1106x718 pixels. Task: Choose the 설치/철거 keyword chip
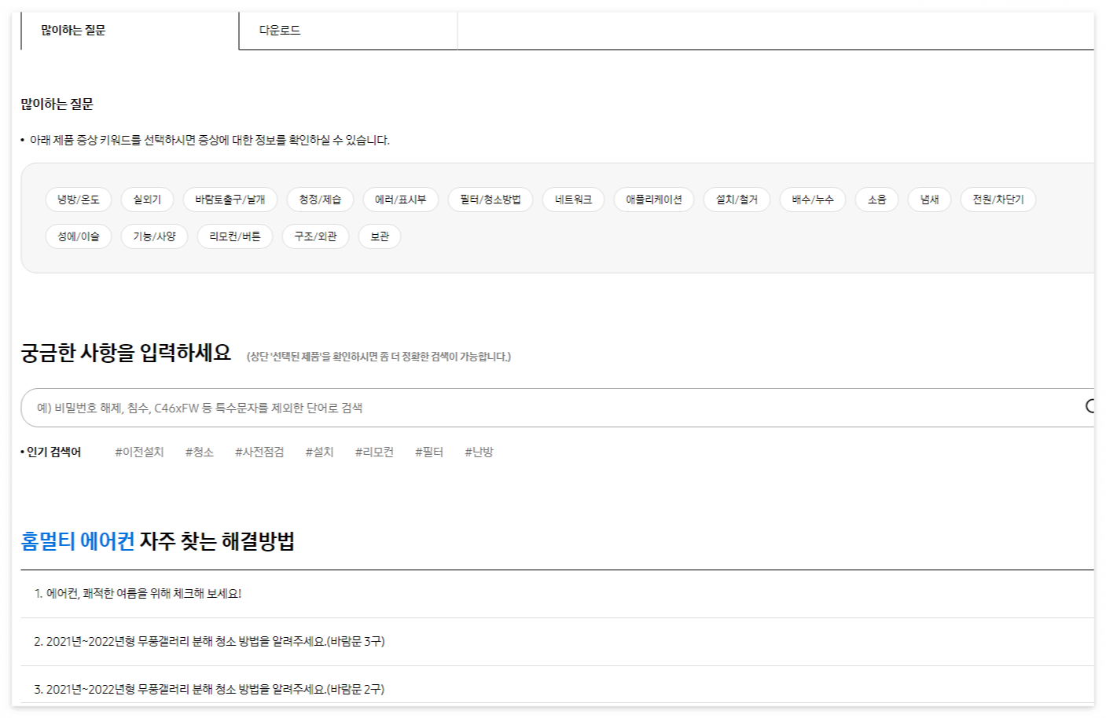click(x=737, y=200)
